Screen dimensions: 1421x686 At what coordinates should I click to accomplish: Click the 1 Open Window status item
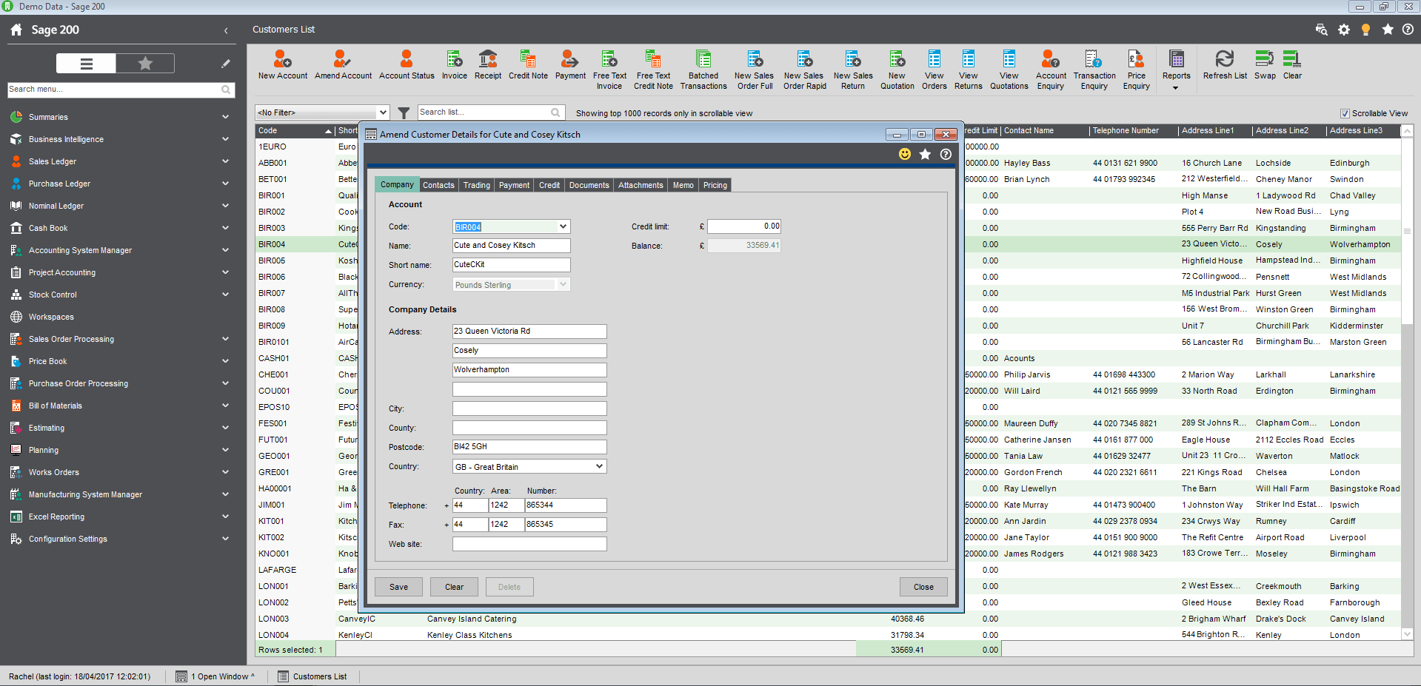[215, 676]
